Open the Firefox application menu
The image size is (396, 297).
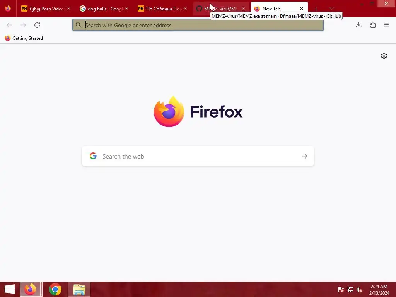tap(387, 25)
